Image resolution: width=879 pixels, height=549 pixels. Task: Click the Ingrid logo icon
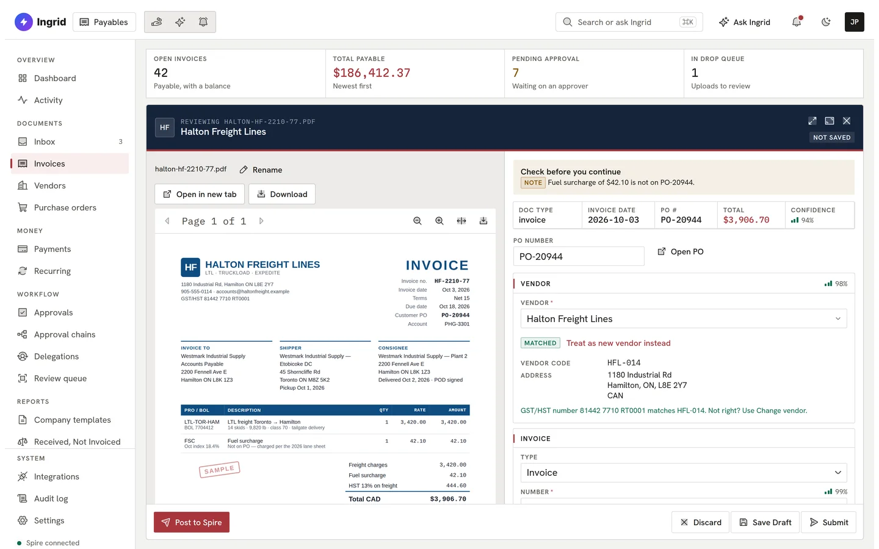pyautogui.click(x=24, y=22)
